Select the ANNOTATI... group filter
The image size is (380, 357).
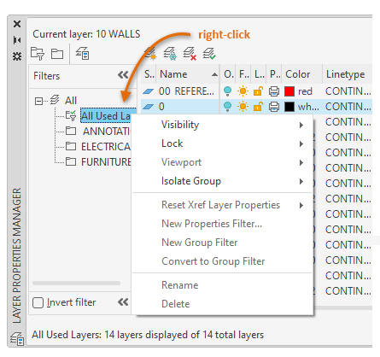[x=107, y=132]
